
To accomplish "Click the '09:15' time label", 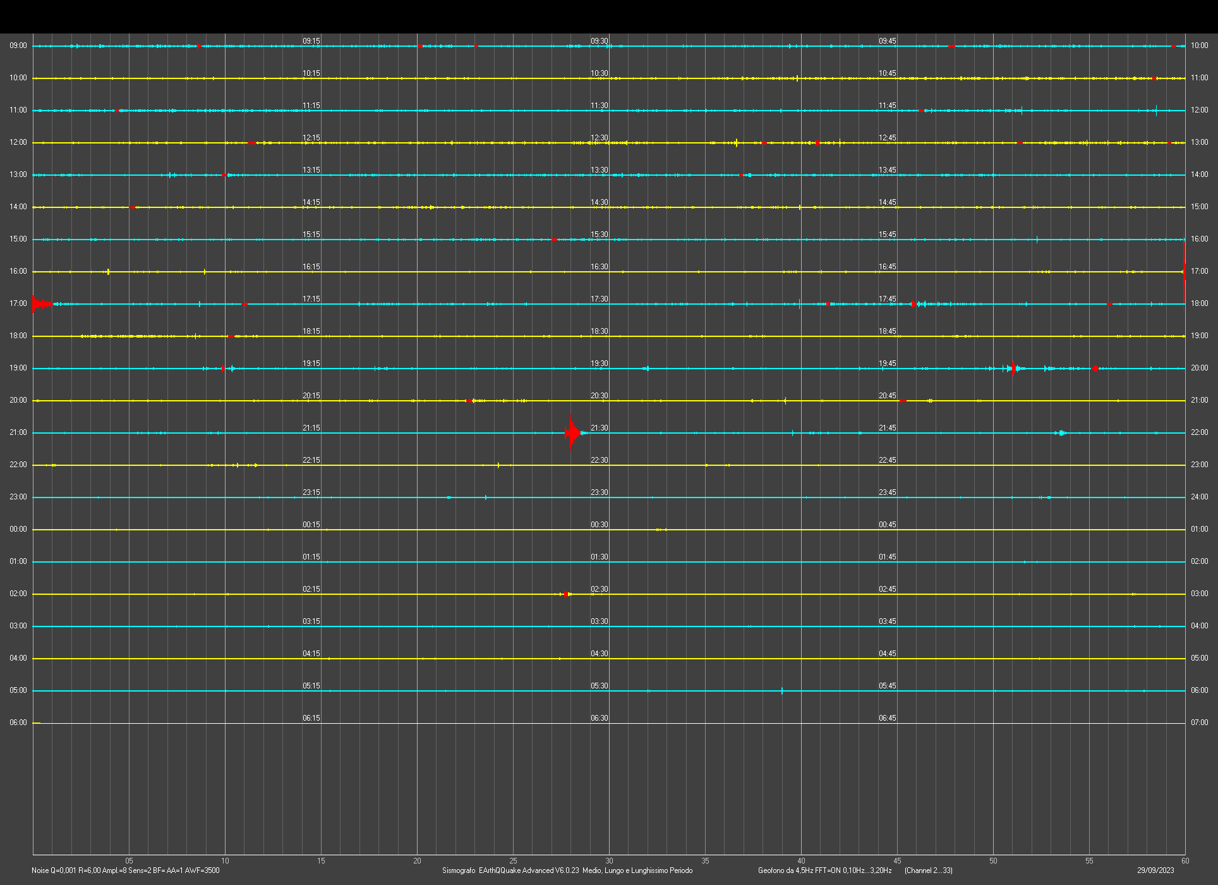I will click(x=311, y=41).
